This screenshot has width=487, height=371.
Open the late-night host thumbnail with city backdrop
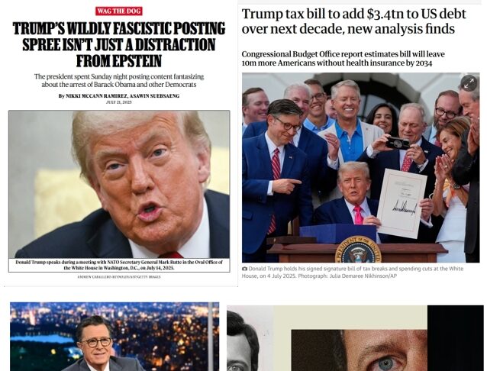click(114, 337)
